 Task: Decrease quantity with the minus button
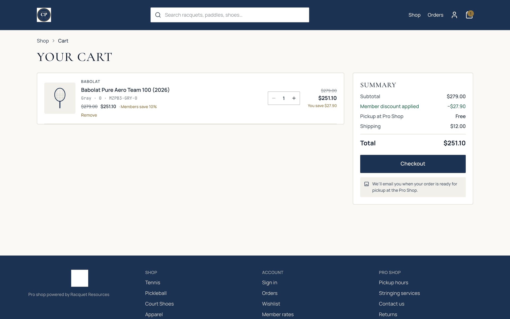coord(274,98)
